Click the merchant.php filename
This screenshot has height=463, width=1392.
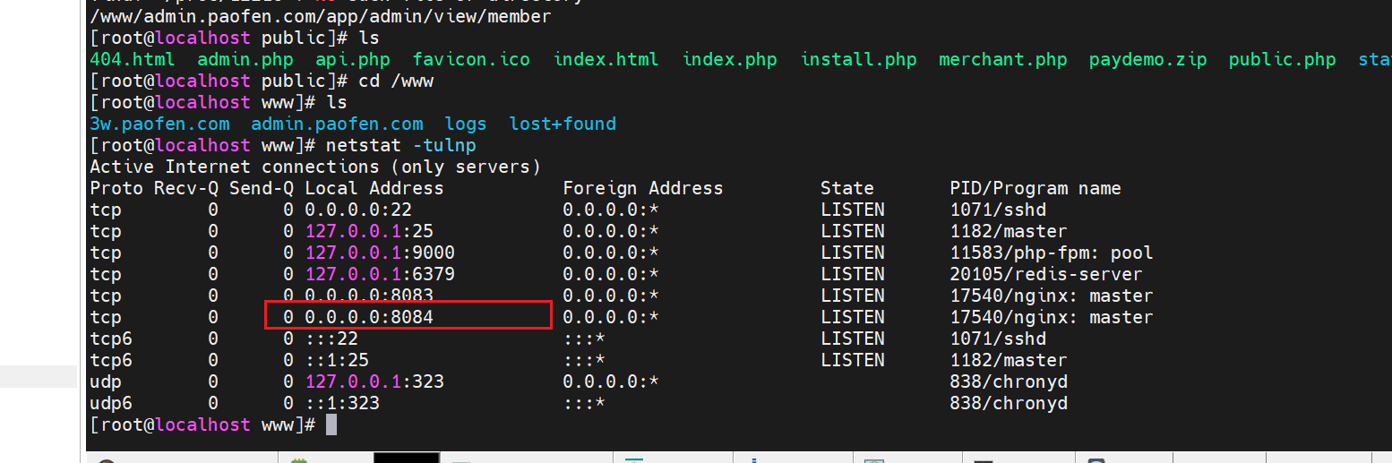pyautogui.click(x=1002, y=60)
